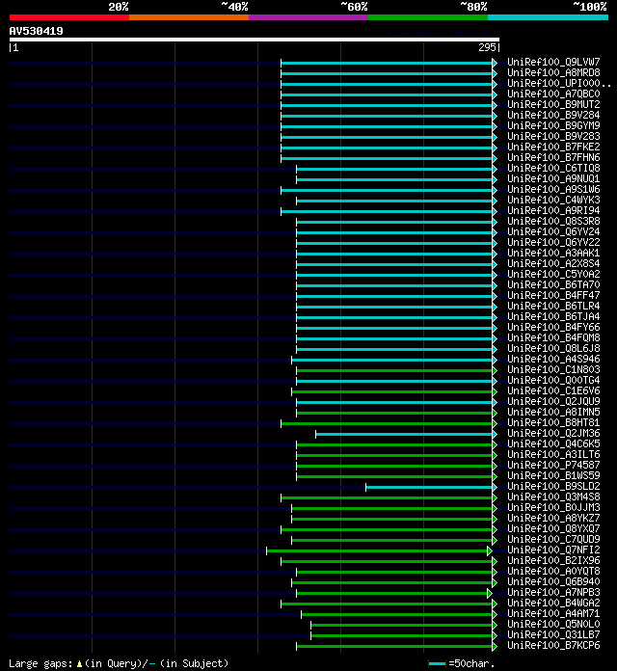The image size is (617, 671).
Task: Click the orange ~40% legend segment
Action: pyautogui.click(x=189, y=17)
